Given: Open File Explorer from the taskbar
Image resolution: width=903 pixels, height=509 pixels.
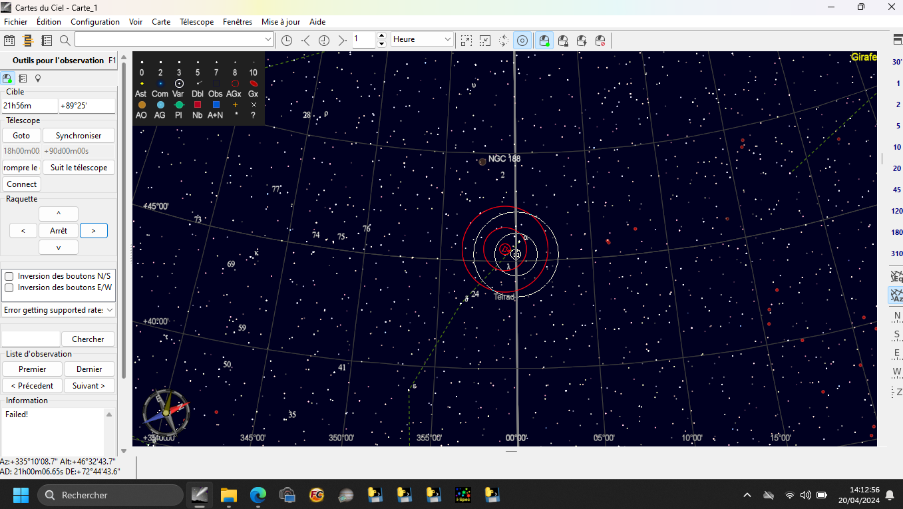Looking at the screenshot, I should [229, 495].
